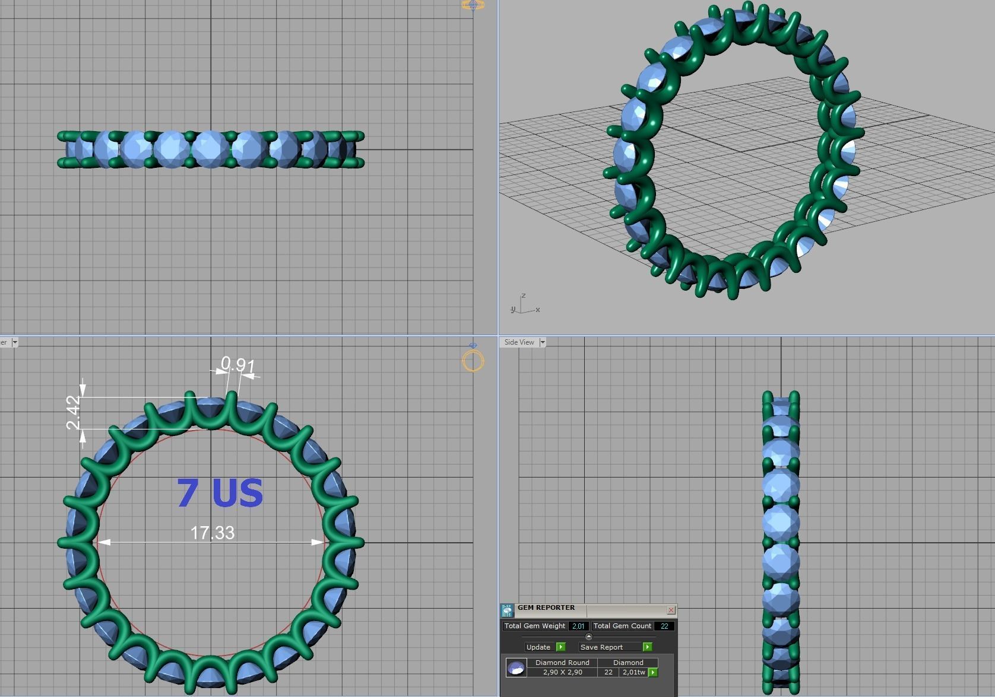Screen dimensions: 995x697
Task: Click the 0.91 prong dimension
Action: coord(237,364)
